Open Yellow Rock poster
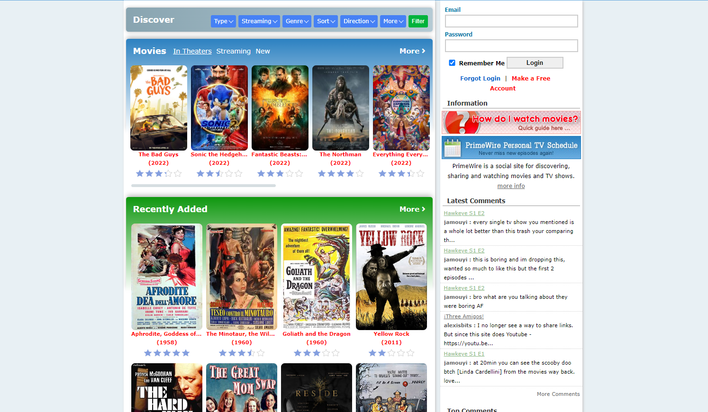Viewport: 708px width, 412px height. pyautogui.click(x=391, y=277)
